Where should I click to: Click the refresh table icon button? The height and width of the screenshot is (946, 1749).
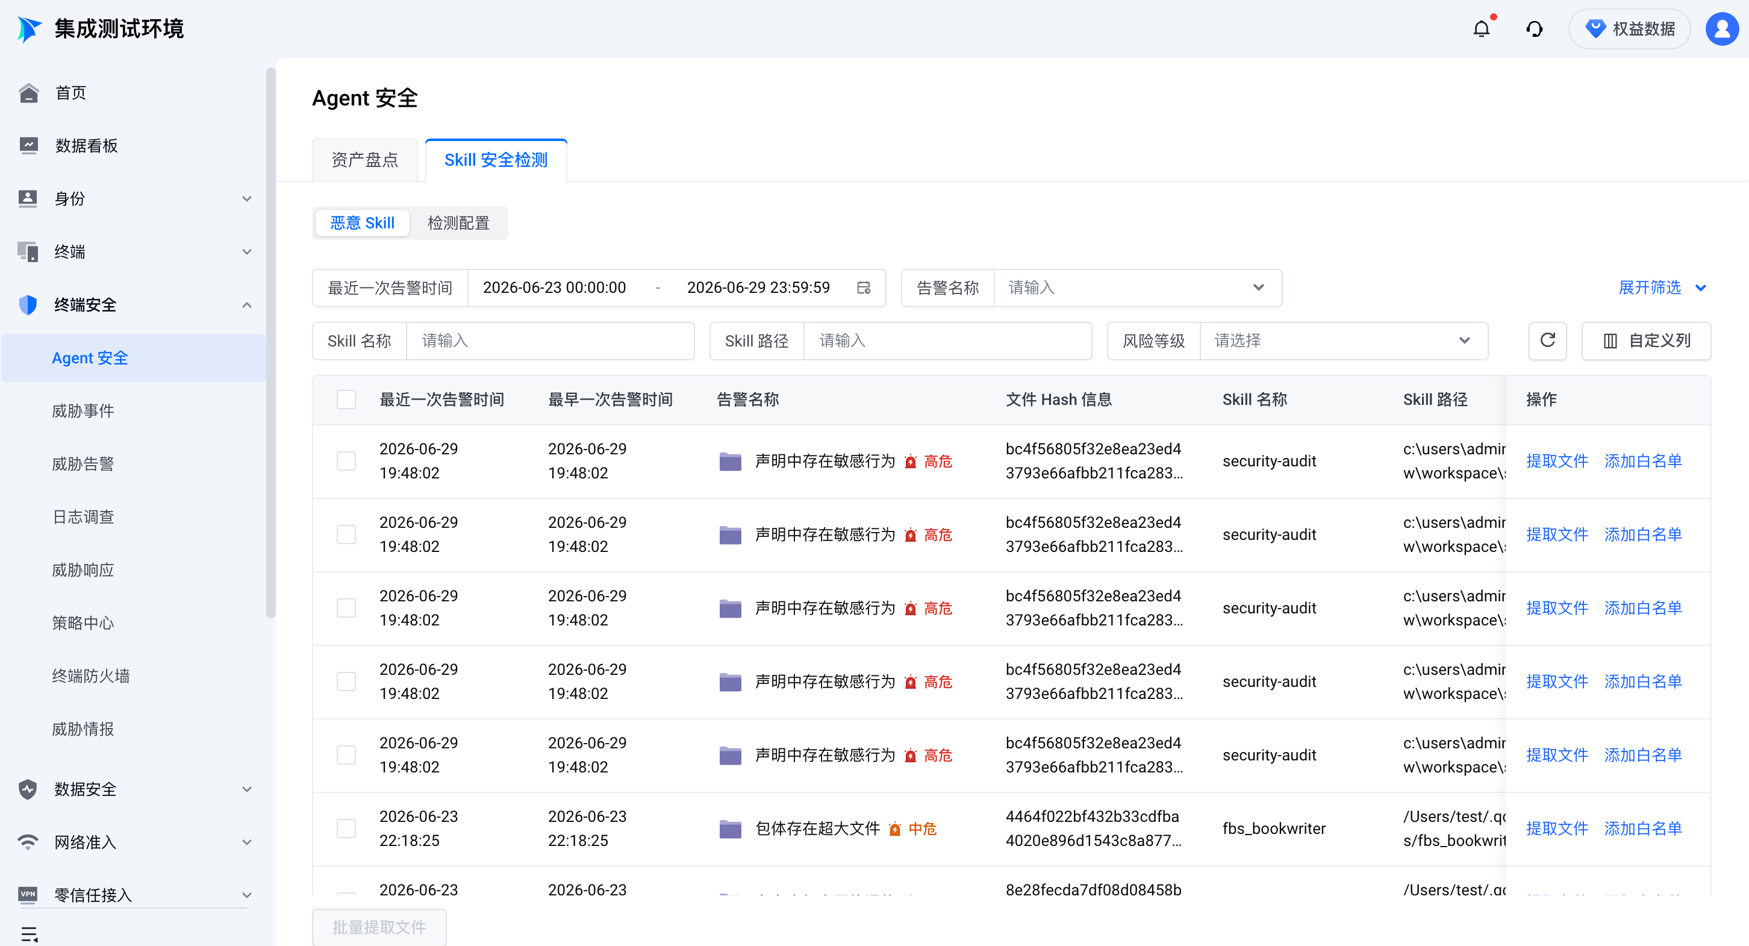click(x=1547, y=340)
